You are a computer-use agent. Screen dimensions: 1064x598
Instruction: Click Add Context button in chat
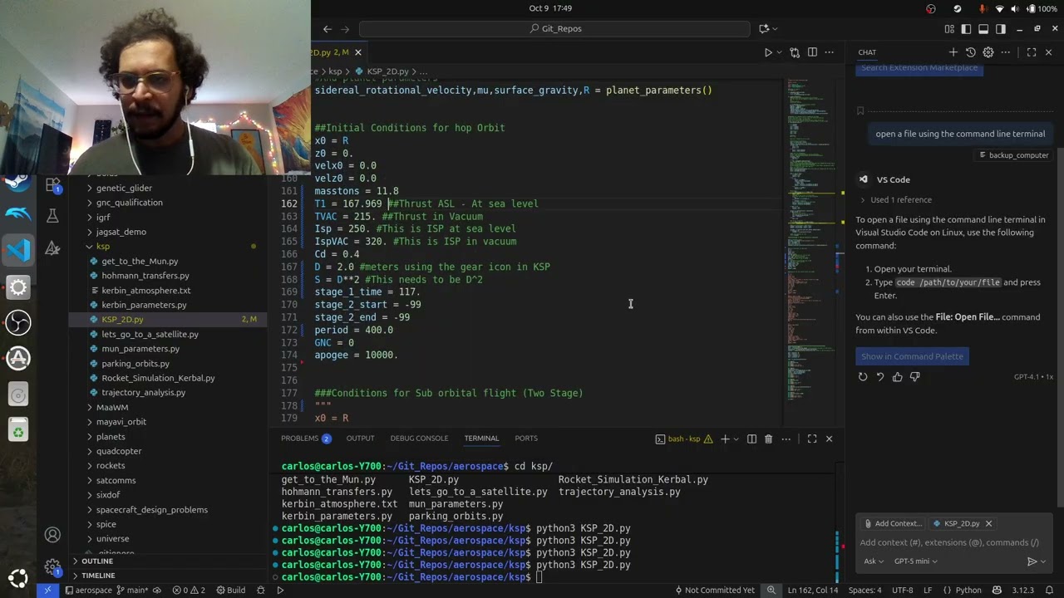coord(892,523)
